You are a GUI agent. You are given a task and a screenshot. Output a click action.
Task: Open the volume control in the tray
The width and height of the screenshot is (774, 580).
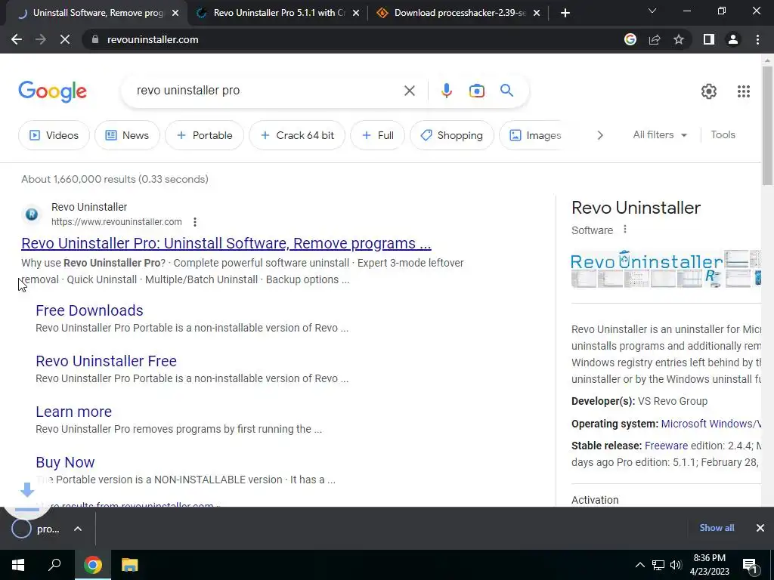(676, 565)
